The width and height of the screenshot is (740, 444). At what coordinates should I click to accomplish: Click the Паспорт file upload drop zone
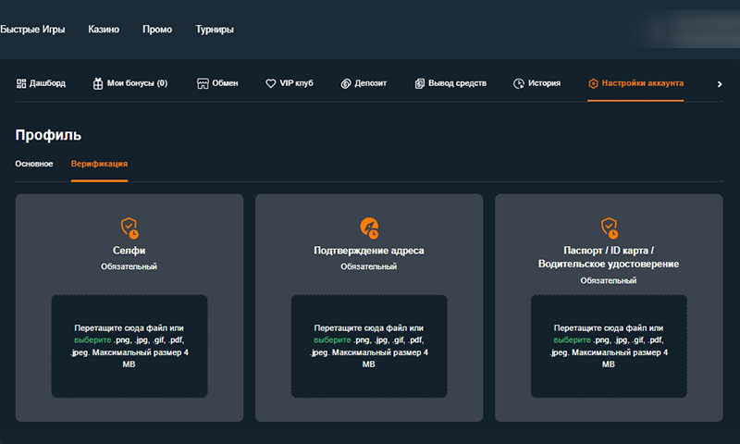coord(609,370)
